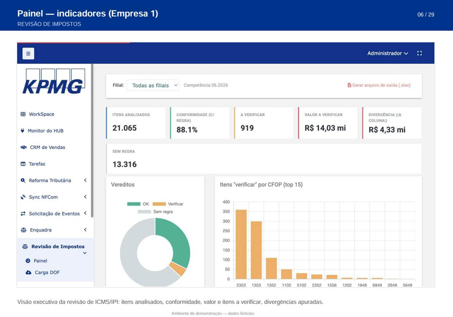The image size is (453, 317).
Task: Open the Carga DOF submenu link
Action: coord(47,272)
